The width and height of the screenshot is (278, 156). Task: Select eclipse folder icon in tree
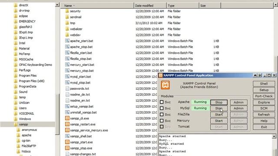16,16
